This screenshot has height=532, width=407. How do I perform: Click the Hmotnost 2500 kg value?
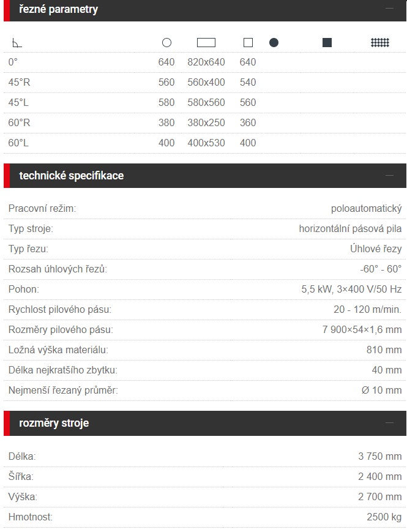[x=384, y=517]
